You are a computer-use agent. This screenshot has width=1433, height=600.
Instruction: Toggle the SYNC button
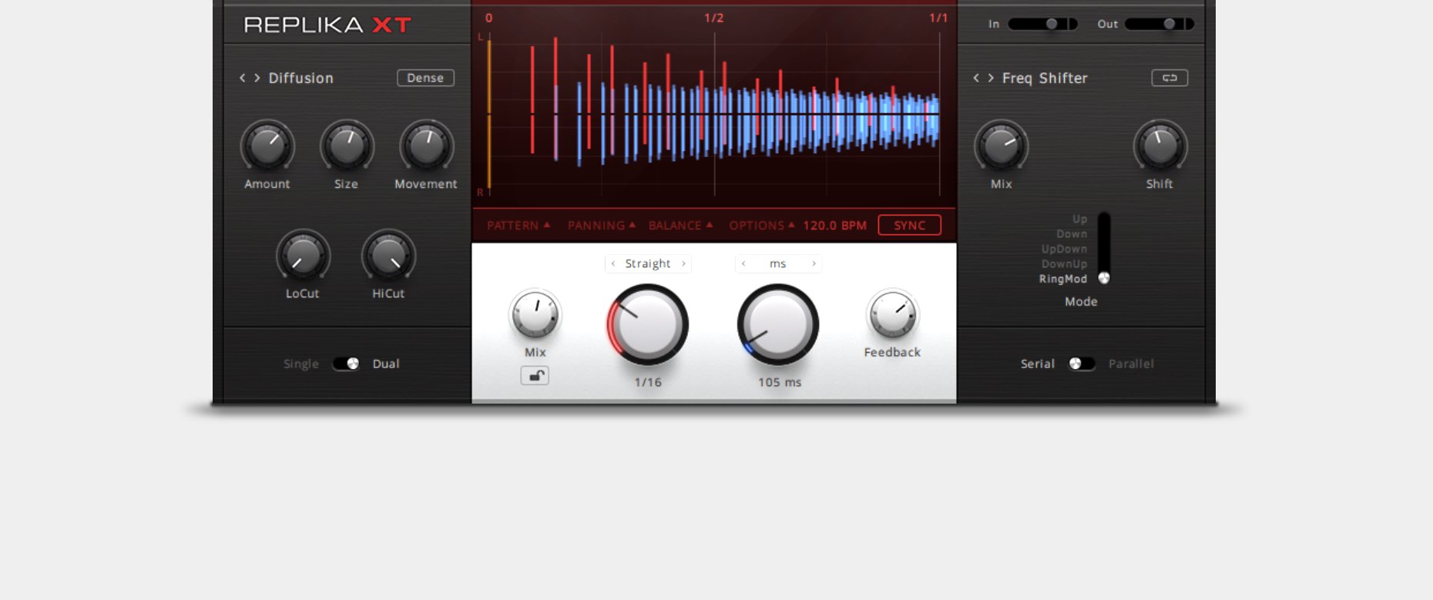910,225
